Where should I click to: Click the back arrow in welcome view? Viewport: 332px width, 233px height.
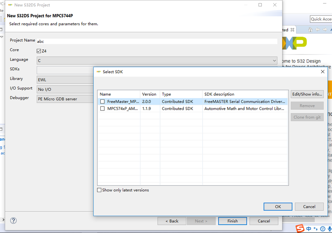click(x=317, y=30)
